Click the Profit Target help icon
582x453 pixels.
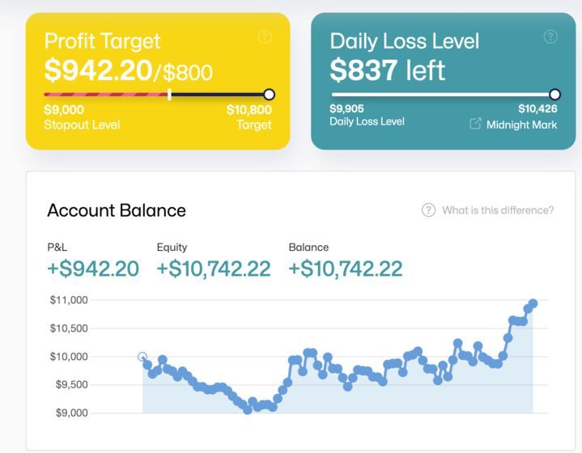pos(264,37)
